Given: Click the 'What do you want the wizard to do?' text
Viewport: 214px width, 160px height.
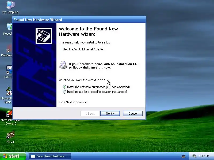Looking at the screenshot, I should 82,80.
